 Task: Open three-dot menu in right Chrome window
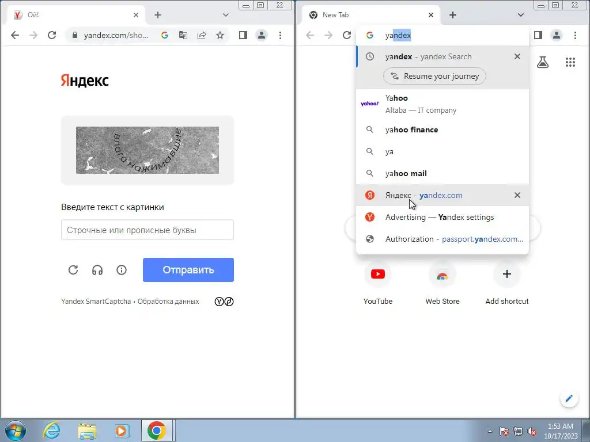(x=576, y=35)
